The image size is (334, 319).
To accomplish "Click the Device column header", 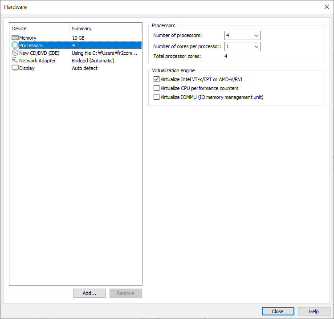I will 39,29.
